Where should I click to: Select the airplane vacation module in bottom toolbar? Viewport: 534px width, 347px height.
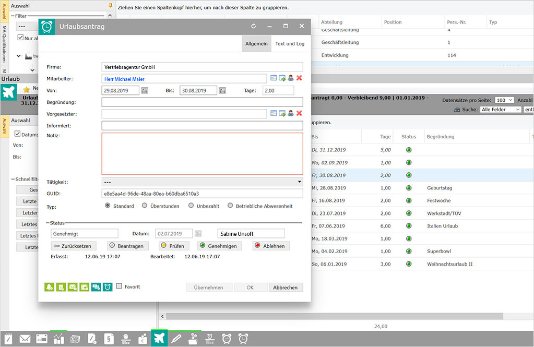pyautogui.click(x=159, y=338)
